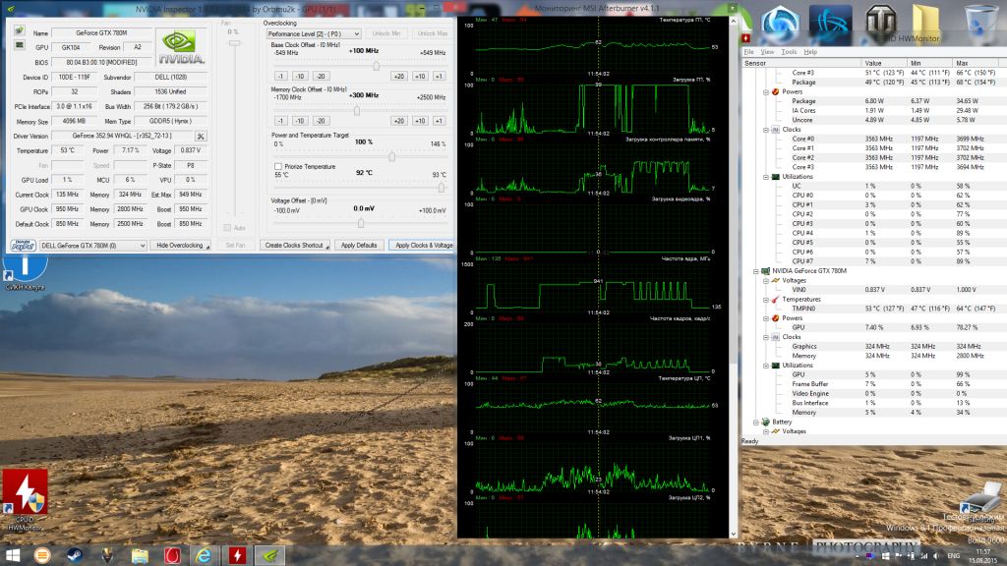Toggle the Auto fan checkbox
Image resolution: width=1007 pixels, height=566 pixels.
point(227,228)
